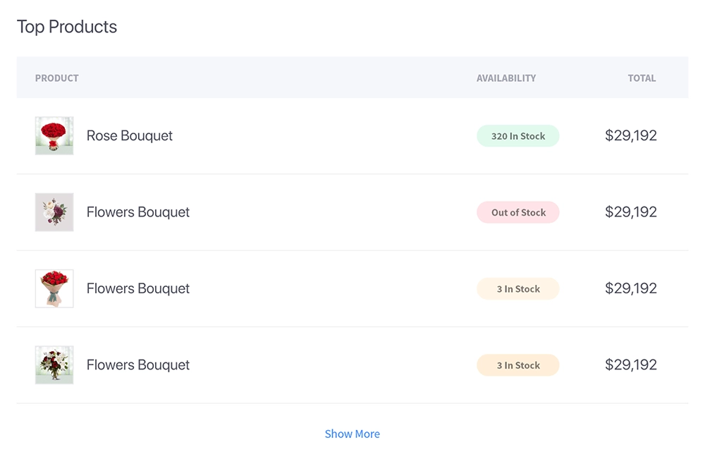Click the Rose Bouquet product thumbnail
This screenshot has width=705, height=459.
[54, 135]
